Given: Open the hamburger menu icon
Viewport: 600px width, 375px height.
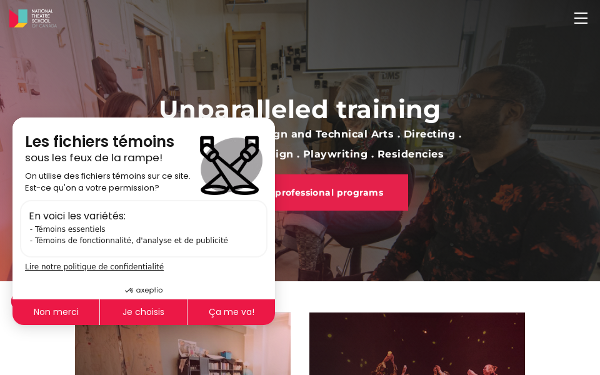Looking at the screenshot, I should click(x=581, y=18).
